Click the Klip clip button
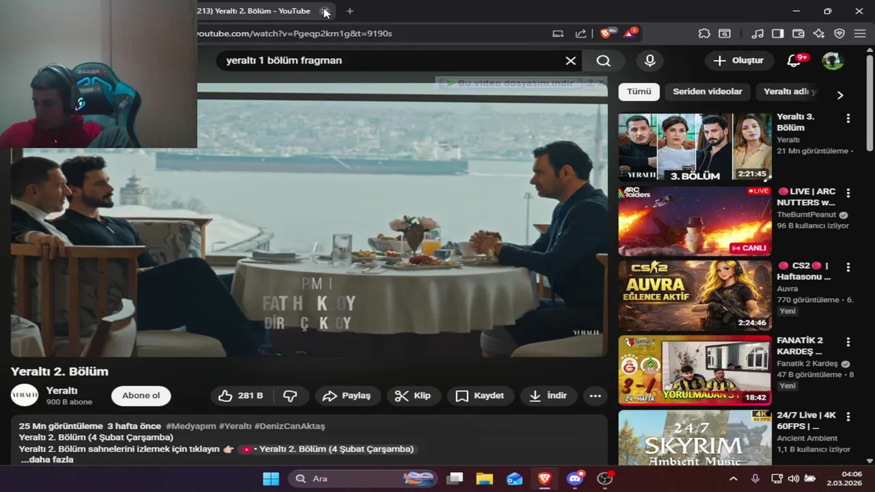The height and width of the screenshot is (492, 875). [413, 396]
